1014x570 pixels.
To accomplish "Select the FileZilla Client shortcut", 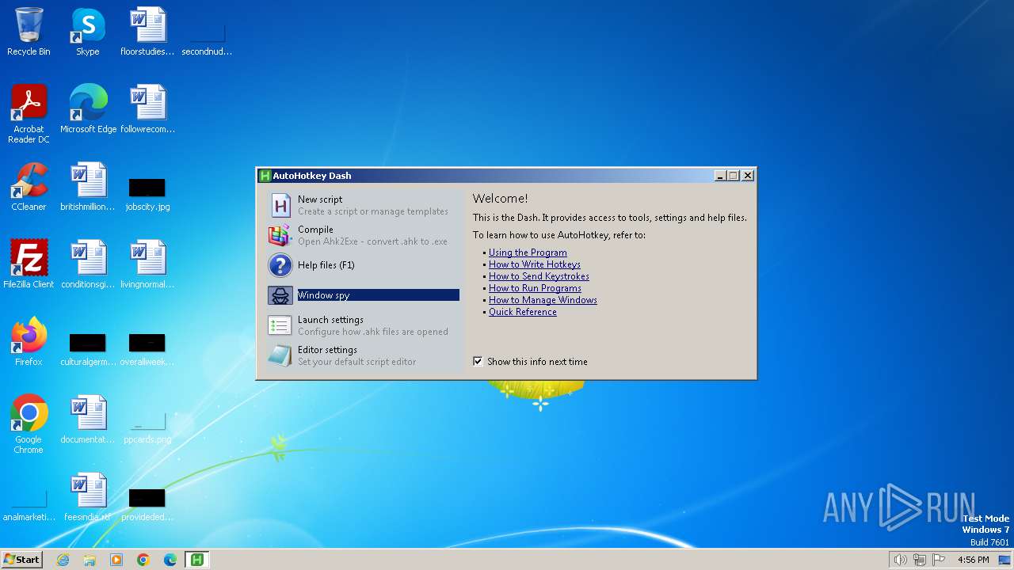I will click(x=29, y=264).
